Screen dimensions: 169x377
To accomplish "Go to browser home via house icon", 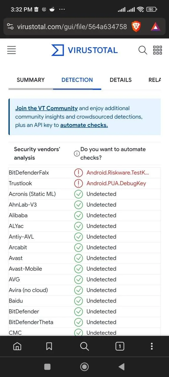I will point(17,346).
